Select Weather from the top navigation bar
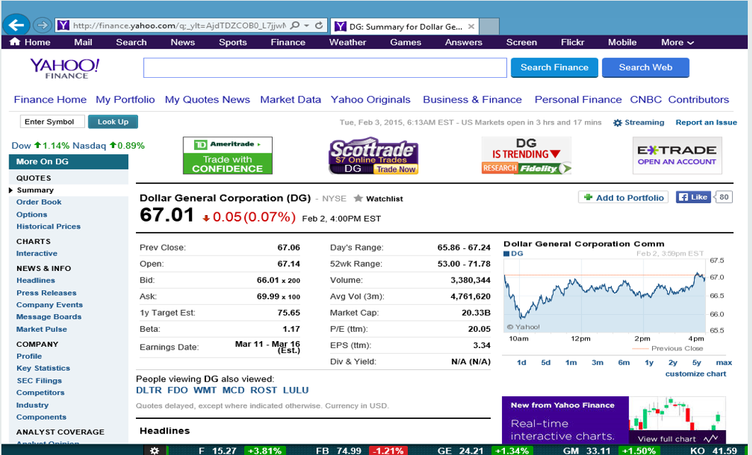 click(347, 42)
